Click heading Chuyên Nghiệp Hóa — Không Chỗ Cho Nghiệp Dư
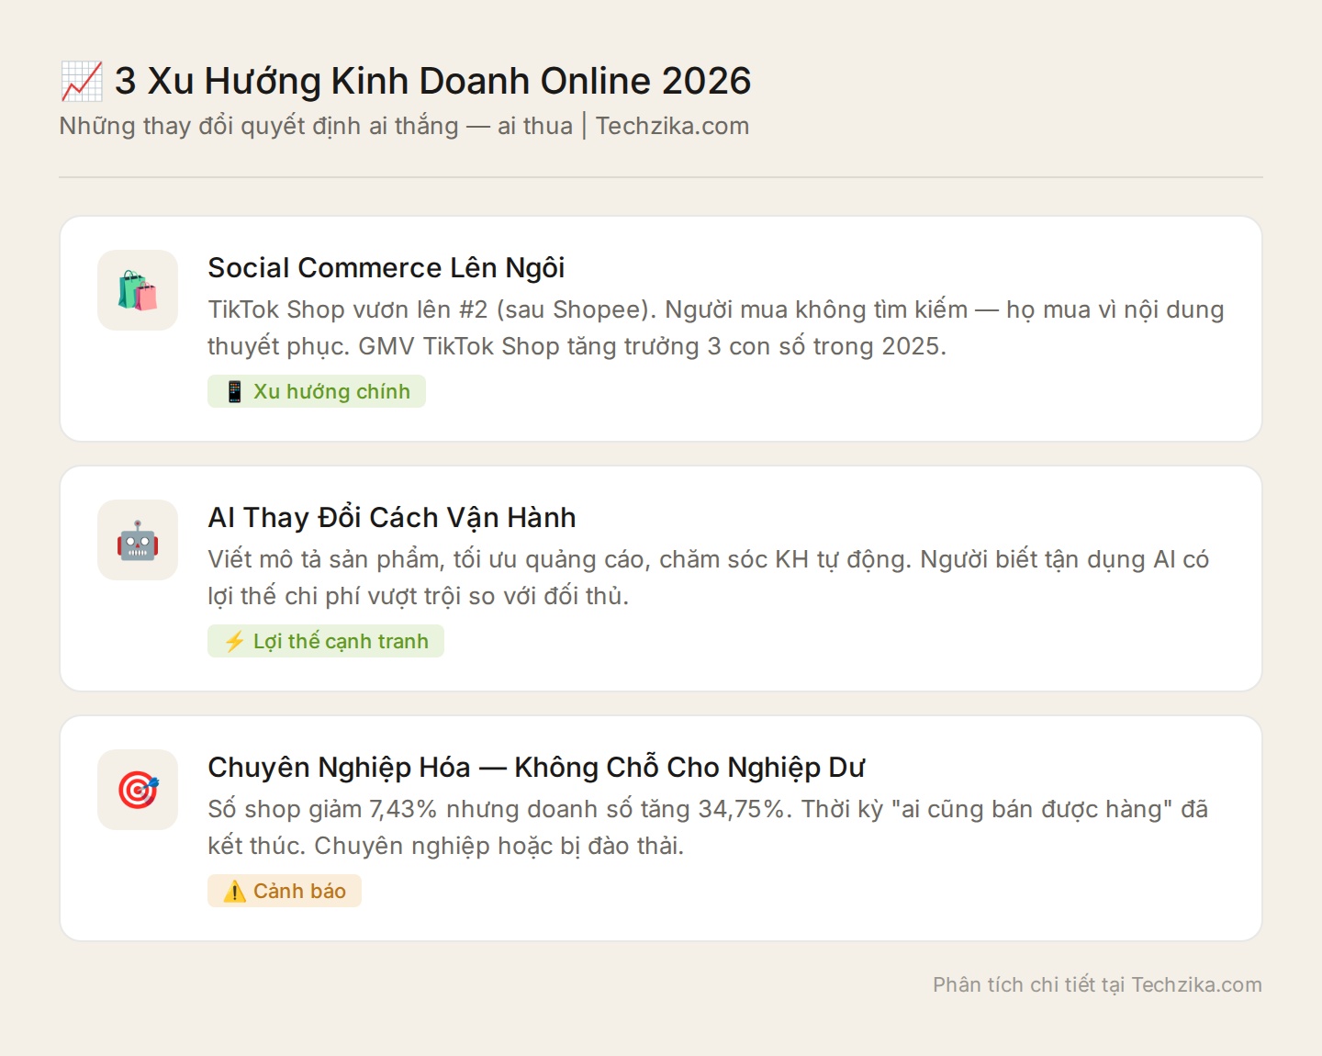Screen dimensions: 1322x1056 (x=536, y=767)
